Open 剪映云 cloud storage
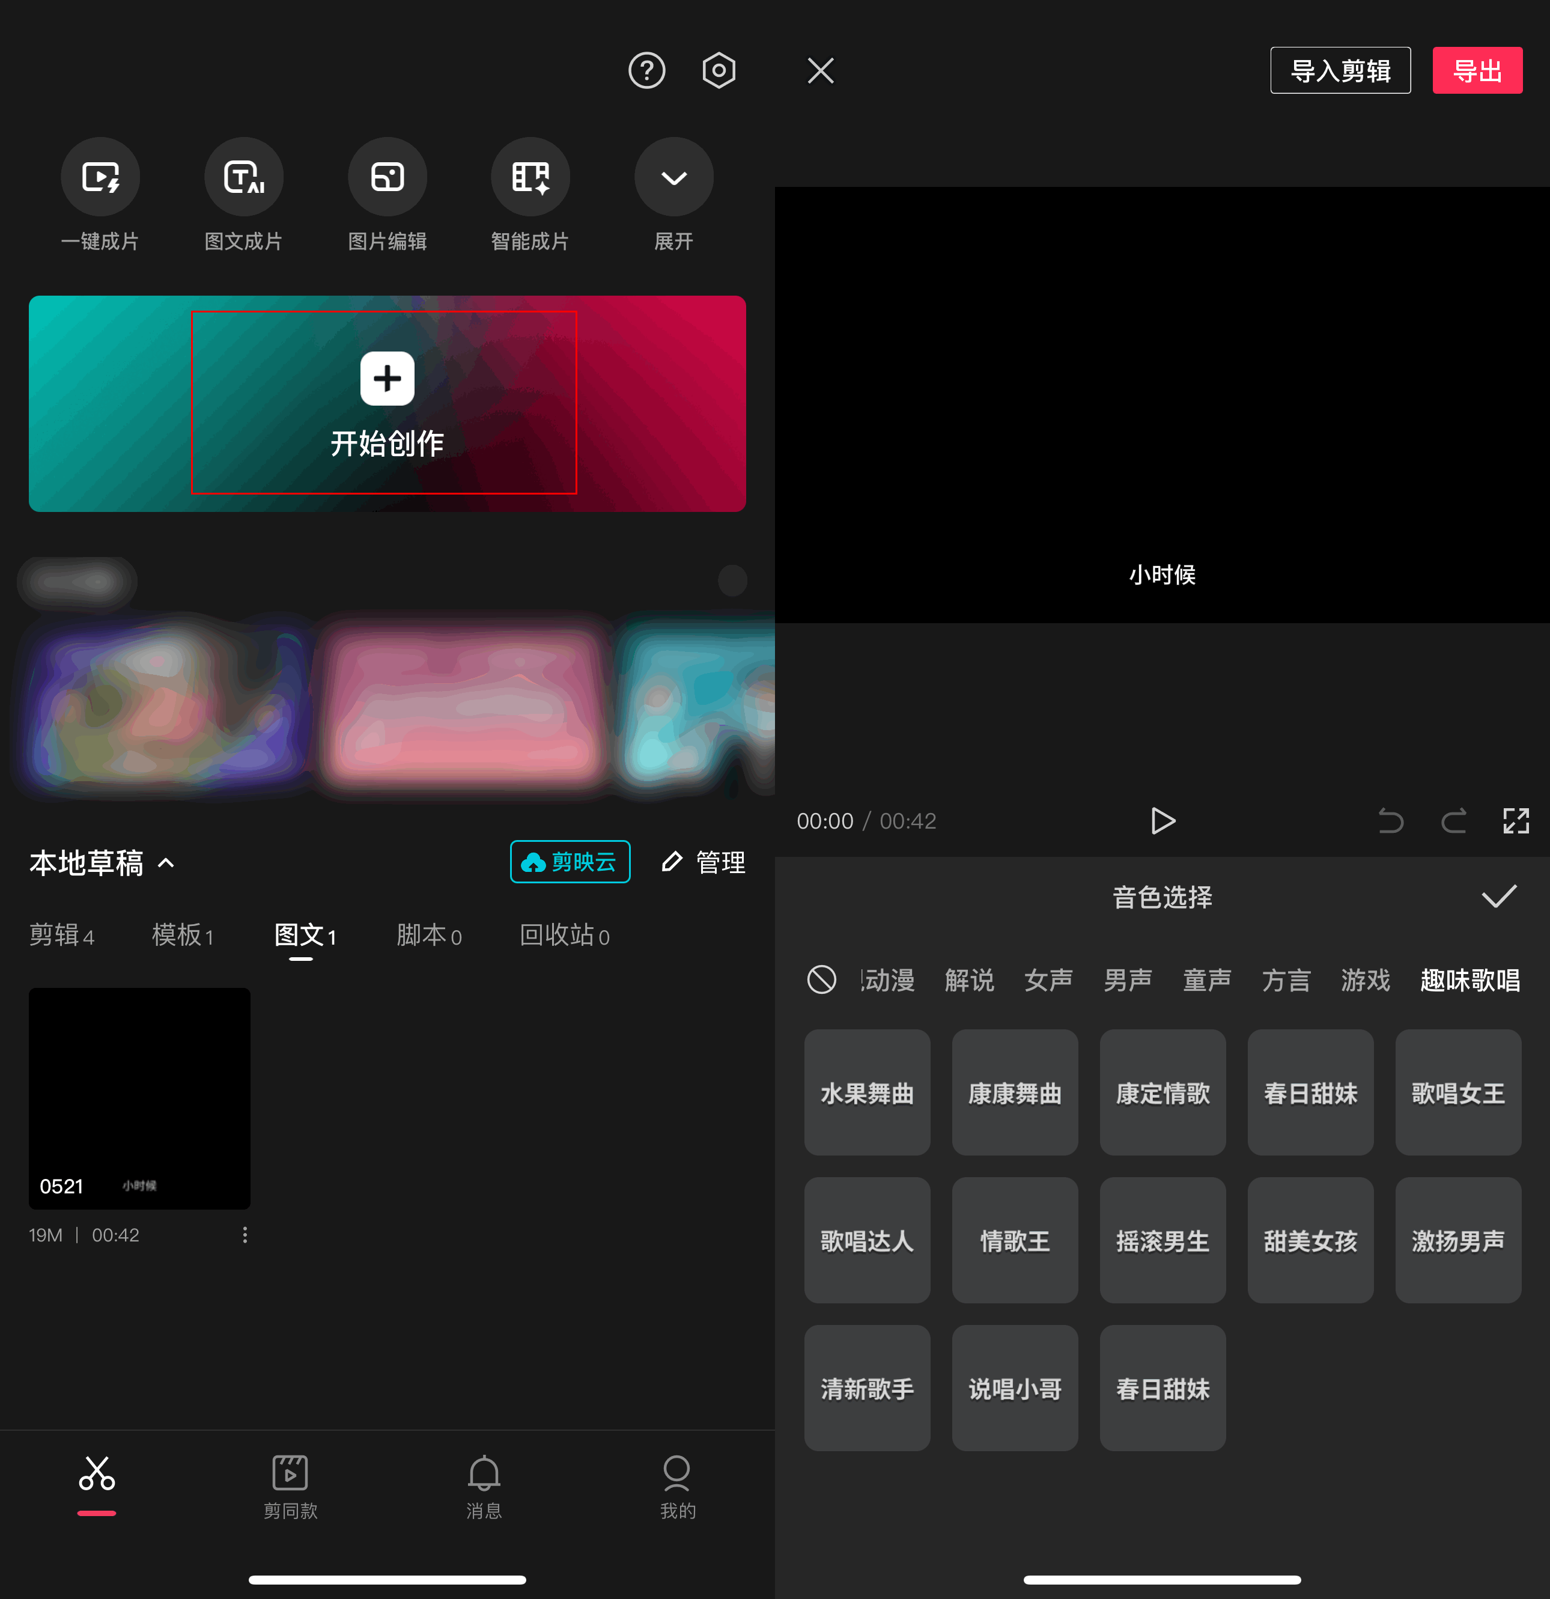Viewport: 1550px width, 1599px height. coord(570,862)
